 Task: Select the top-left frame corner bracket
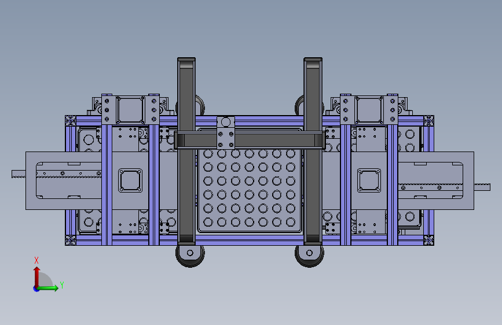coord(71,121)
